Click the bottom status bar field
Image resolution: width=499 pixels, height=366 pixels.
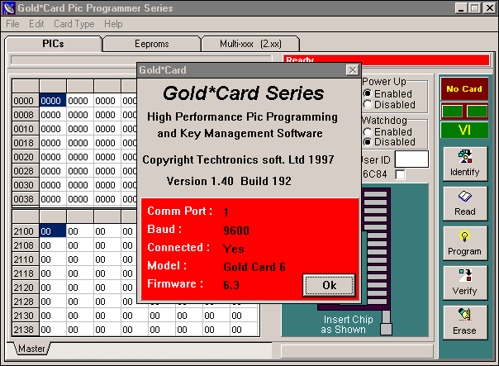pos(357,351)
